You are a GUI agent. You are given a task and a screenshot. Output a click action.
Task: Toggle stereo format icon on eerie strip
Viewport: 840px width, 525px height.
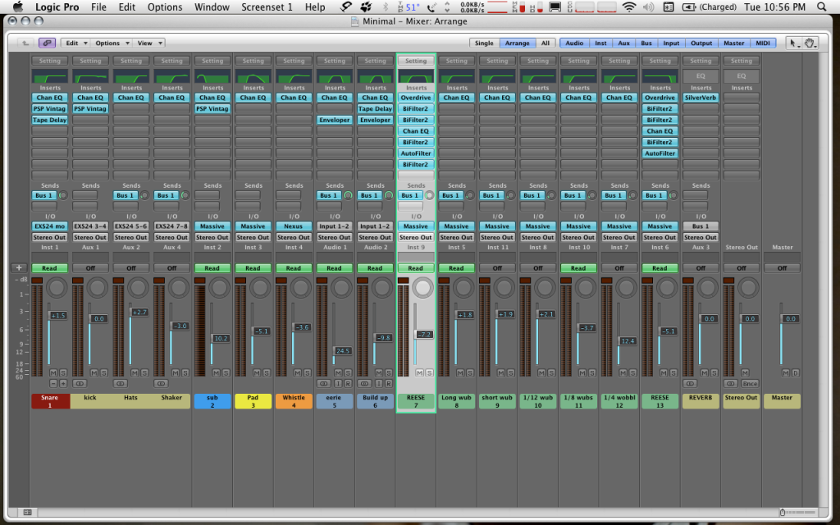[x=324, y=384]
